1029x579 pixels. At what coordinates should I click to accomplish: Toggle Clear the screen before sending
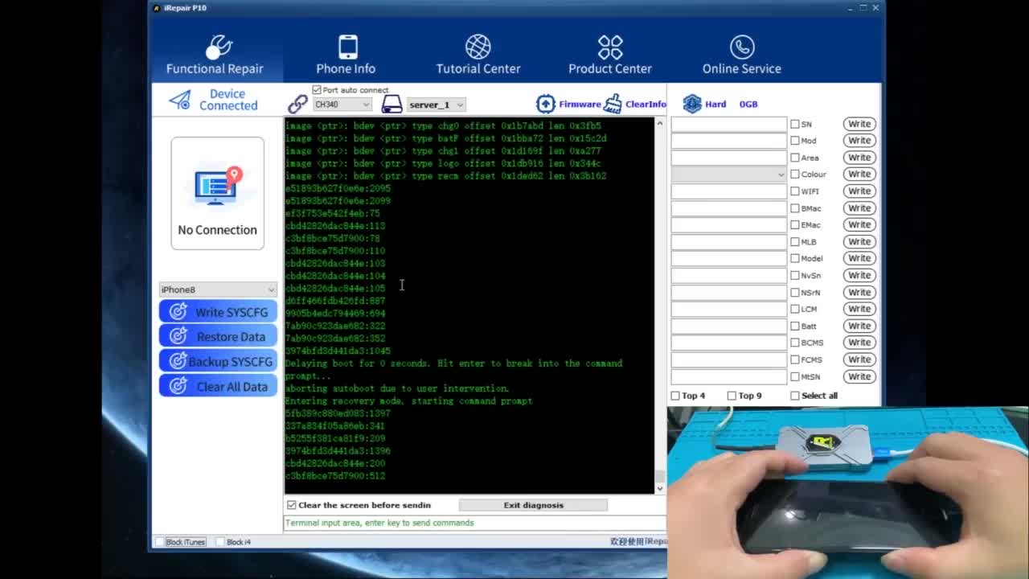click(x=292, y=505)
